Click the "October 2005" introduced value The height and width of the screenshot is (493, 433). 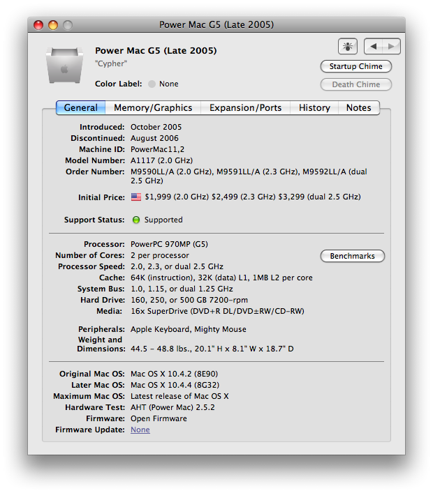pyautogui.click(x=156, y=127)
